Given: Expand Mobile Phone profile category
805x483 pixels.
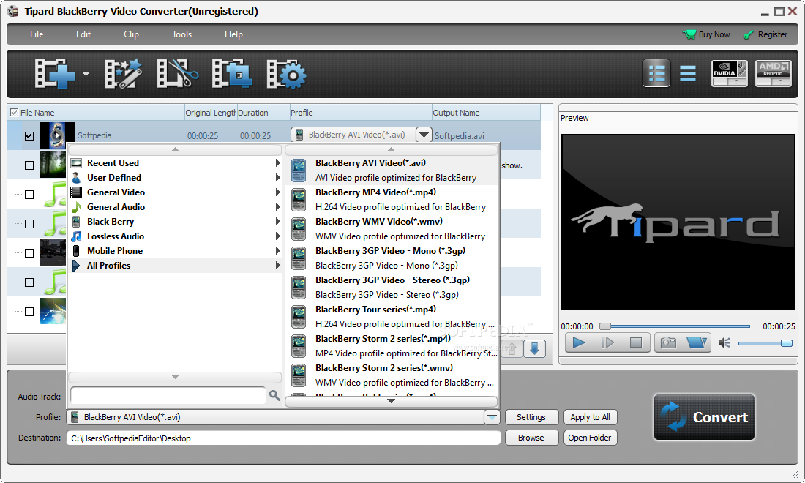Looking at the screenshot, I should pyautogui.click(x=175, y=250).
